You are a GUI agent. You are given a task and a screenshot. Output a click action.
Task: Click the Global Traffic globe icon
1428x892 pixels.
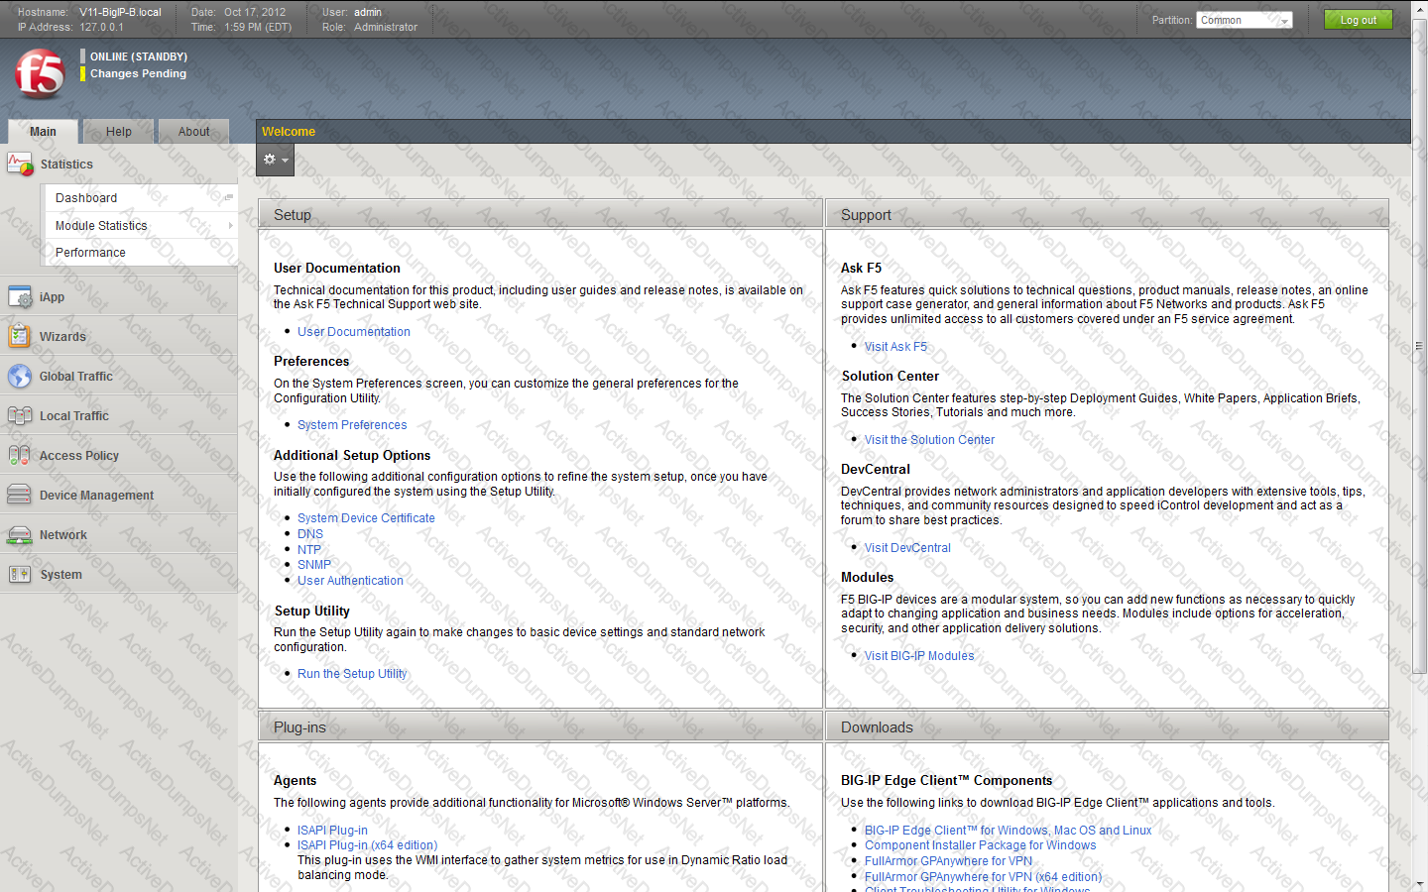[20, 377]
